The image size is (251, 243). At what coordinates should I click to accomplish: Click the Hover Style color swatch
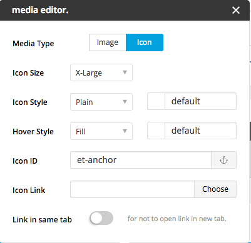(x=156, y=131)
